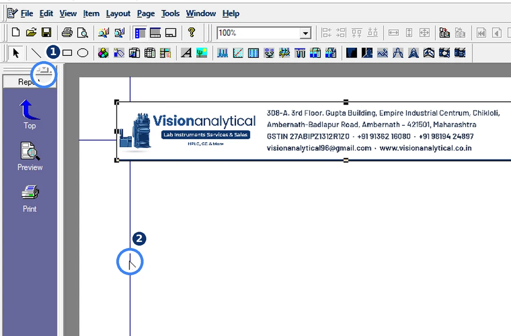511x336 pixels.
Task: Open the Edit menu
Action: click(x=46, y=13)
